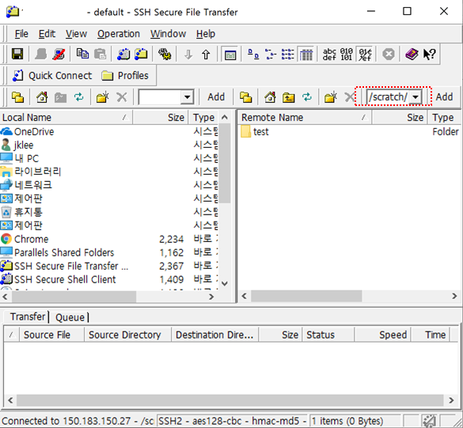The height and width of the screenshot is (428, 463).
Task: Select SSH Secure Shell Client entry
Action: tap(58, 279)
